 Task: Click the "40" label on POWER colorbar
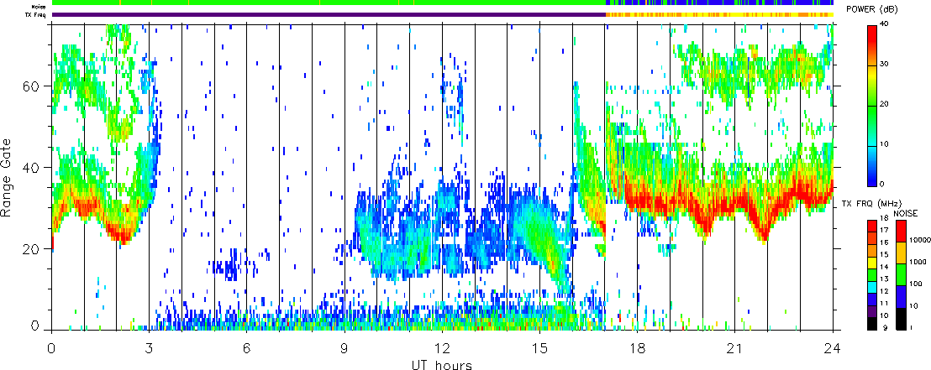click(884, 23)
